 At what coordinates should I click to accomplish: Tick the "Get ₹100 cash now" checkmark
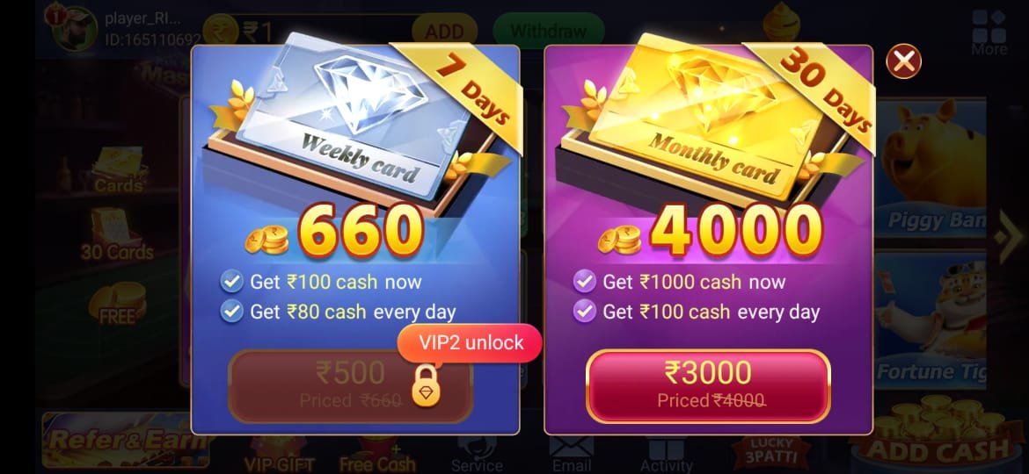[231, 282]
